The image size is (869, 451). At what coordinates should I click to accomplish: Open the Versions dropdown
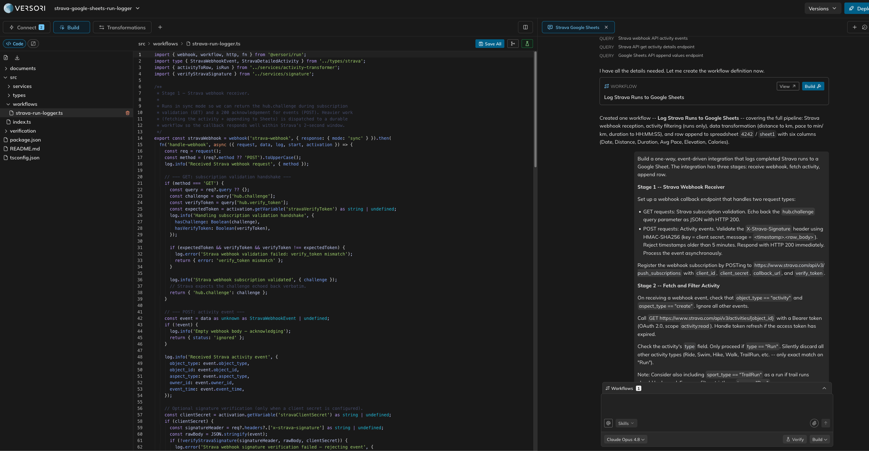point(823,9)
